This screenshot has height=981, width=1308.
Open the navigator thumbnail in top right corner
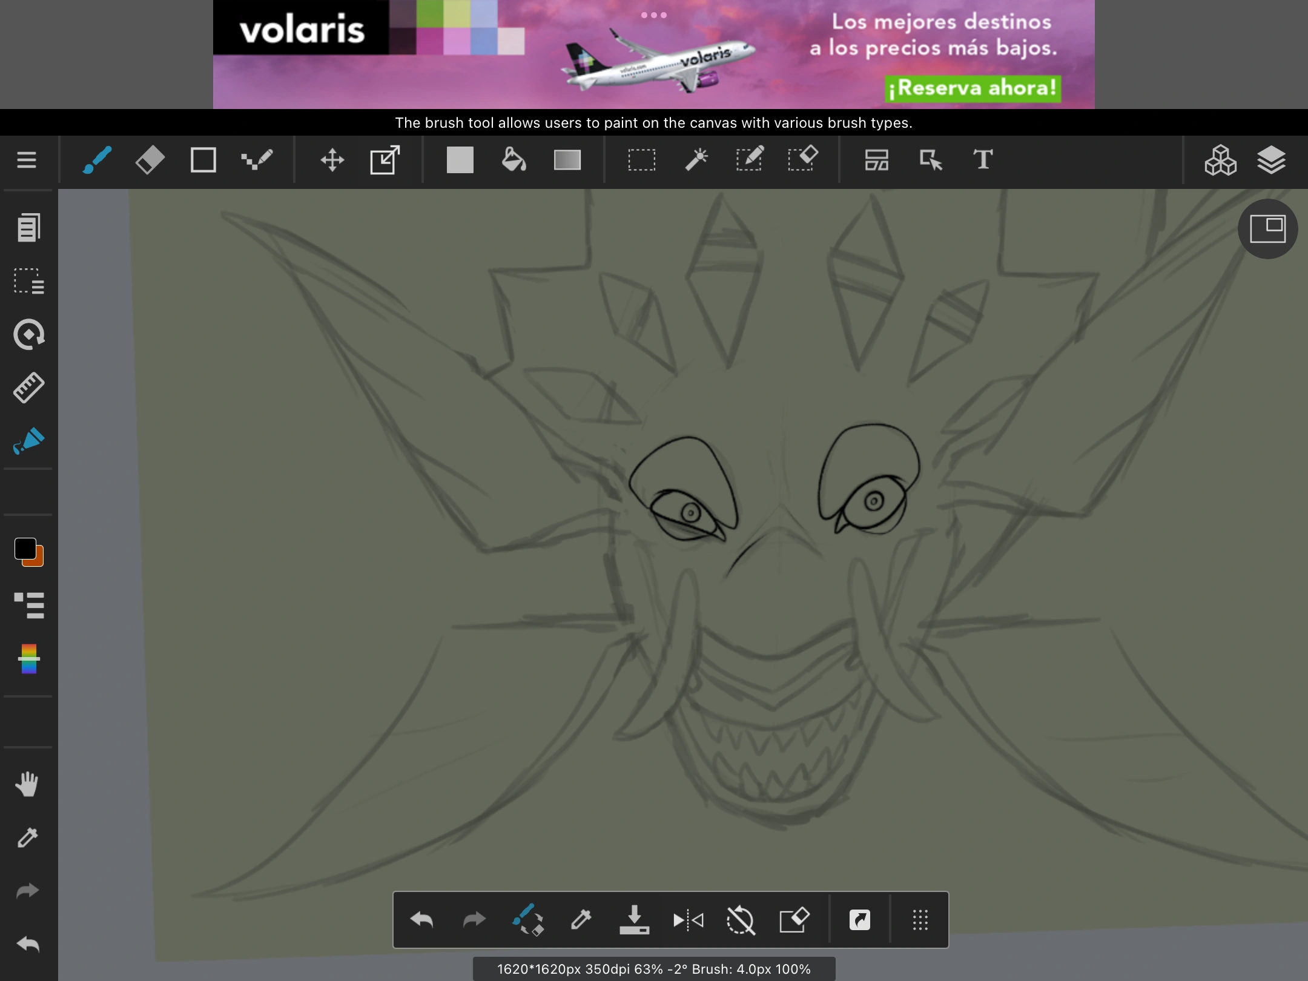tap(1267, 229)
